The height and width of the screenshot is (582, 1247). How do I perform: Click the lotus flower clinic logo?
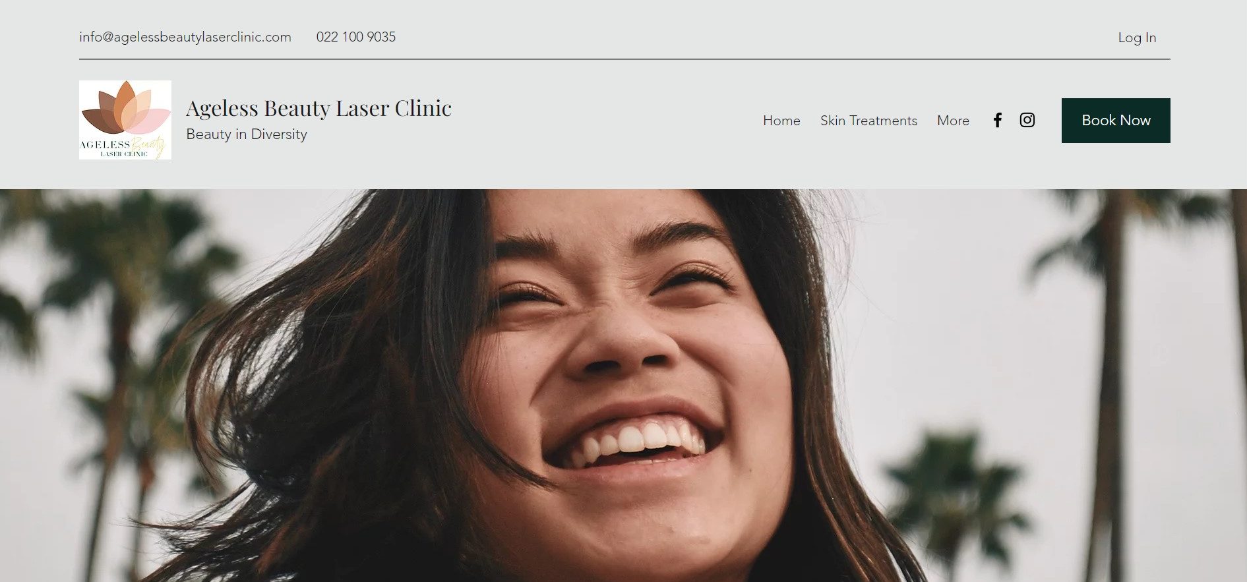click(x=125, y=120)
